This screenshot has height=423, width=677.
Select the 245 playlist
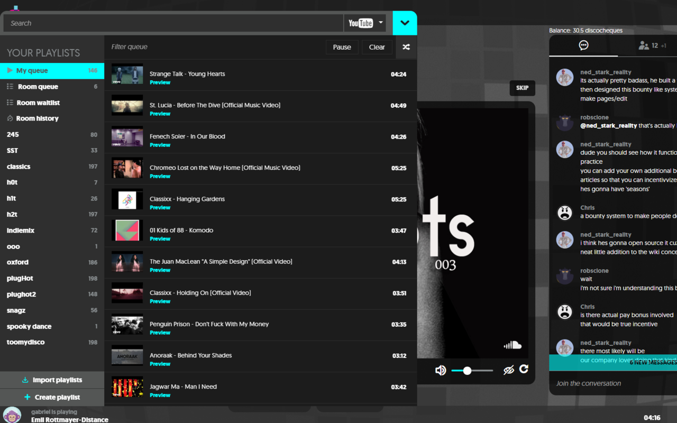click(x=52, y=135)
